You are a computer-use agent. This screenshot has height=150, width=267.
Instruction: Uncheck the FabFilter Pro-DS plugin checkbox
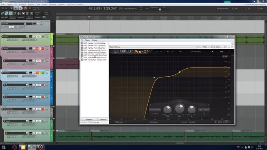coord(83,48)
